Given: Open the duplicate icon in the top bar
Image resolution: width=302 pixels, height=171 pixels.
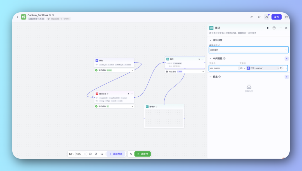Looking at the screenshot, I should tap(252, 17).
